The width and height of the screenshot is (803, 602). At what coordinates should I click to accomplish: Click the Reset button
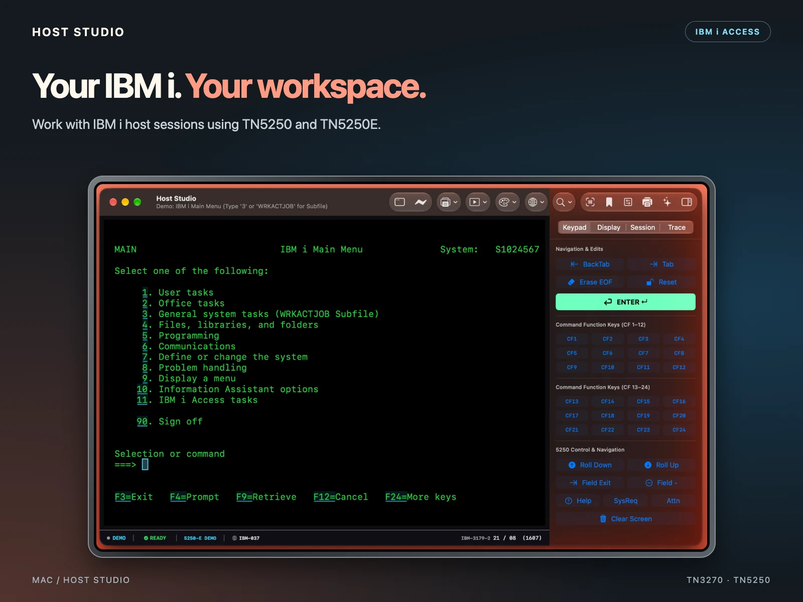point(661,282)
